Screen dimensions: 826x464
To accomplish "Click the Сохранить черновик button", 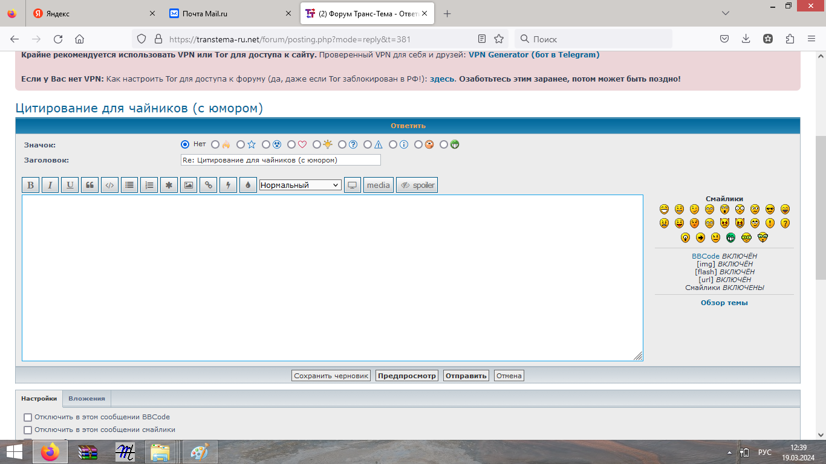I will click(331, 376).
